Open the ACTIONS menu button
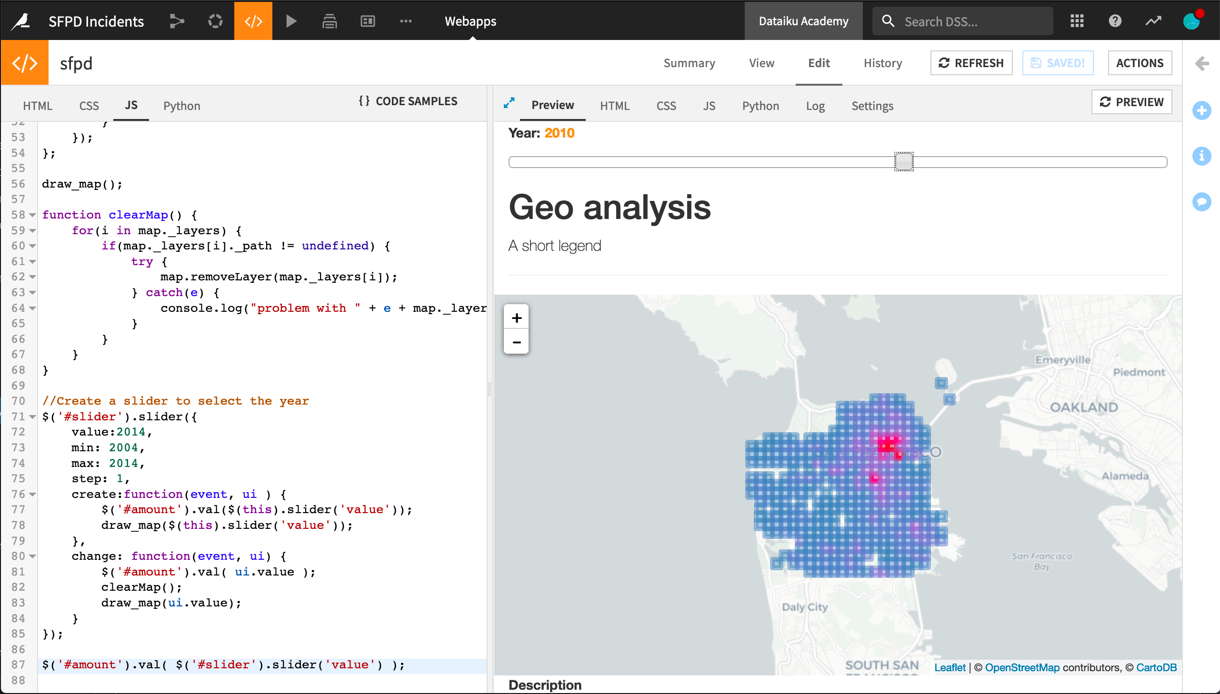Image resolution: width=1220 pixels, height=694 pixels. coord(1140,63)
